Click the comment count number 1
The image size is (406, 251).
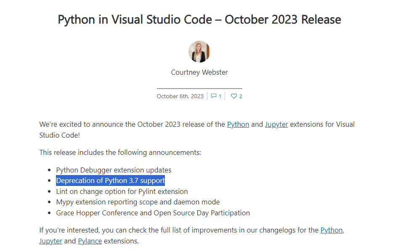220,96
